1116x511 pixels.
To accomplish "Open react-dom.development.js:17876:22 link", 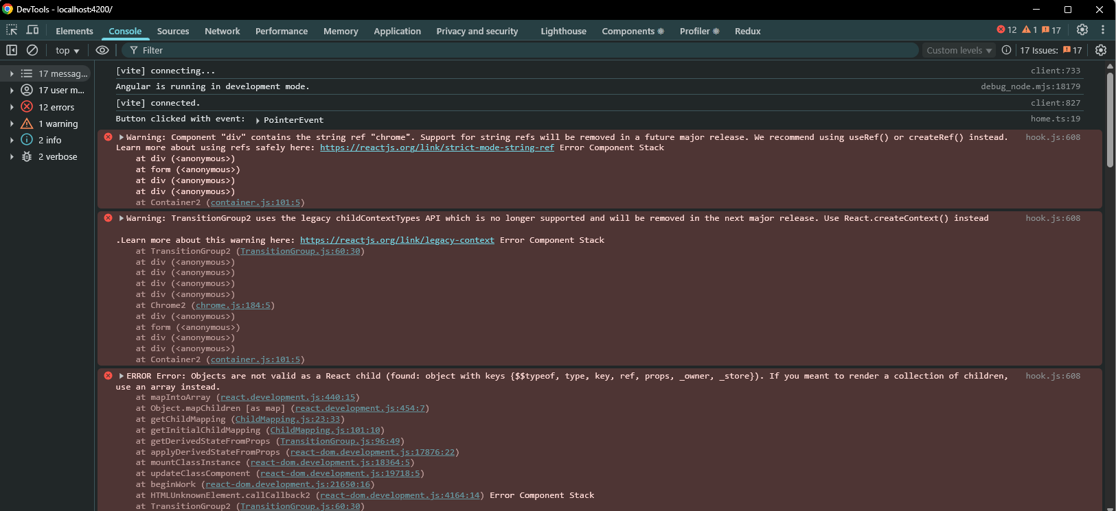I will (372, 452).
